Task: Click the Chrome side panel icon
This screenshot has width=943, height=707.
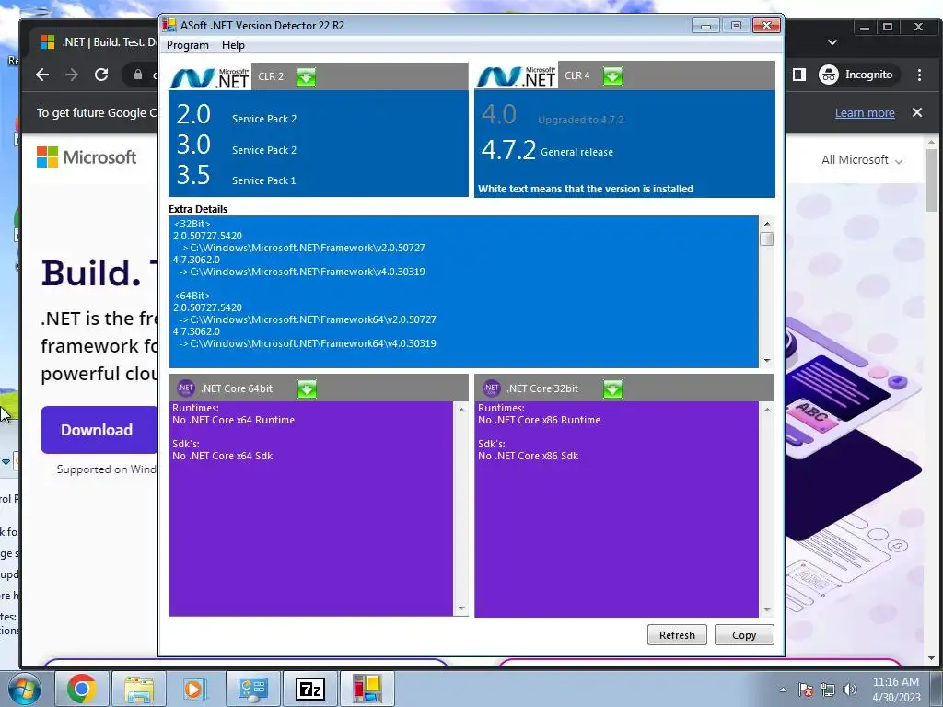Action: point(798,75)
